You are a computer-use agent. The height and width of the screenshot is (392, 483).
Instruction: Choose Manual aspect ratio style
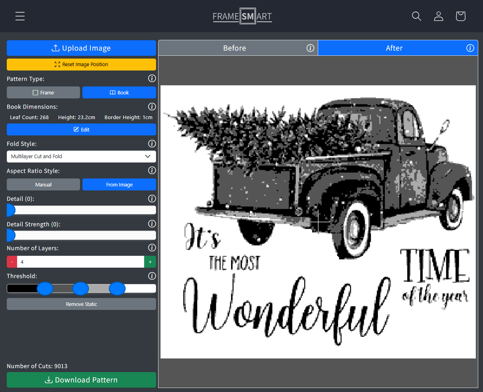[x=43, y=184]
